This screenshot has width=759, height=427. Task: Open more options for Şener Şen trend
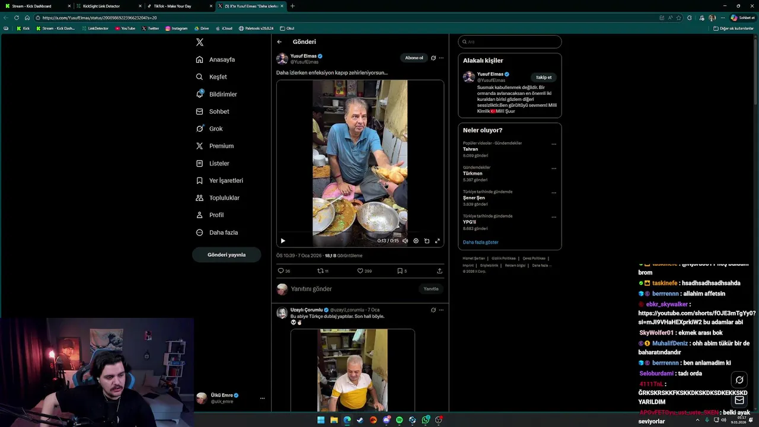pyautogui.click(x=554, y=193)
